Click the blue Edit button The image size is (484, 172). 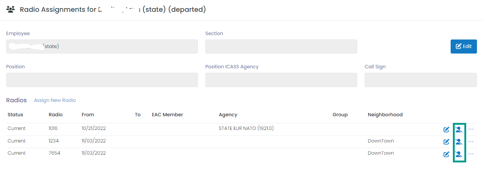tap(464, 47)
